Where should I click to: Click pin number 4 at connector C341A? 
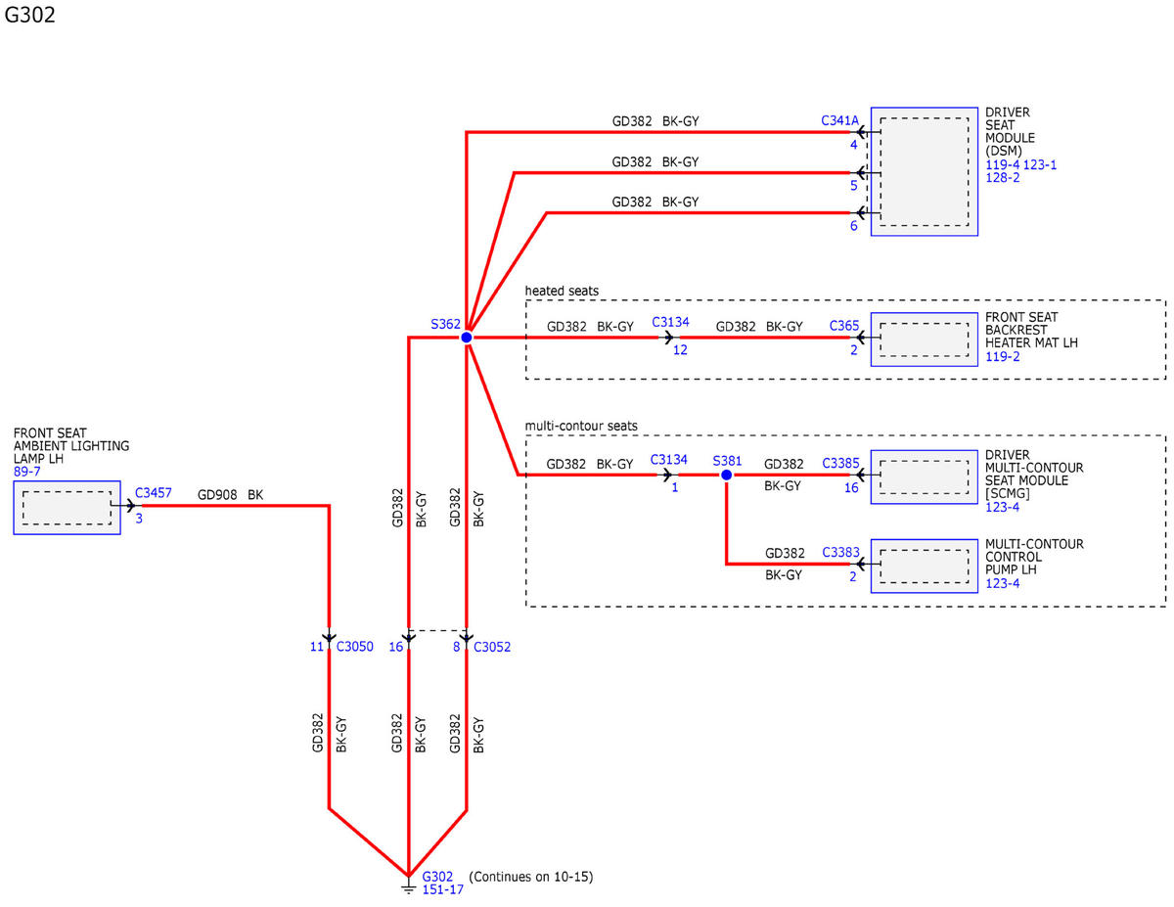click(853, 145)
